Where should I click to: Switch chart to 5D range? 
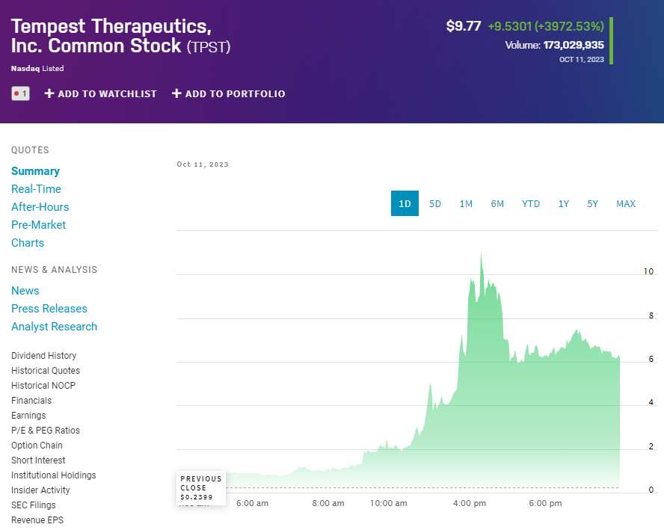434,203
